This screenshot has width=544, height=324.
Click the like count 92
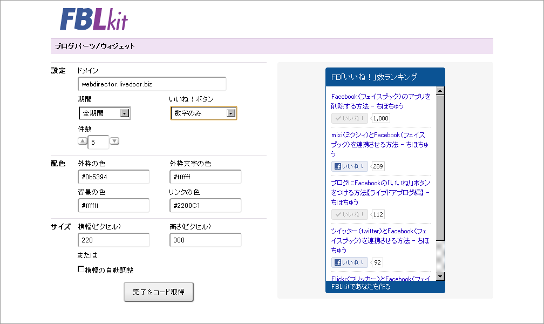click(377, 262)
